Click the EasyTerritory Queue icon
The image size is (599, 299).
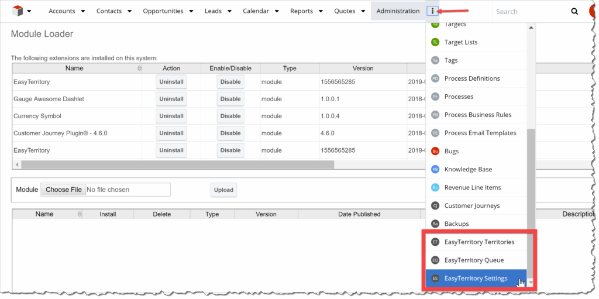(x=435, y=260)
